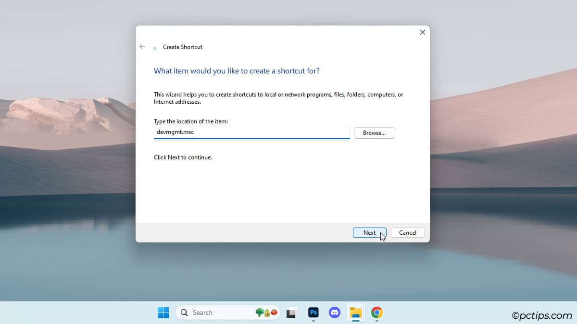Open Discord from the taskbar
Viewport: 577px width, 324px height.
click(334, 313)
